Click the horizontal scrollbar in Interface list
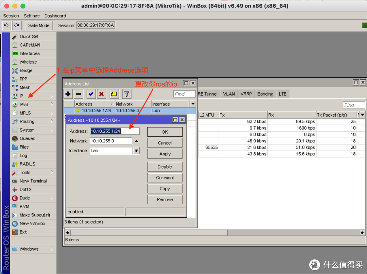The width and height of the screenshot is (367, 274). coord(215,233)
